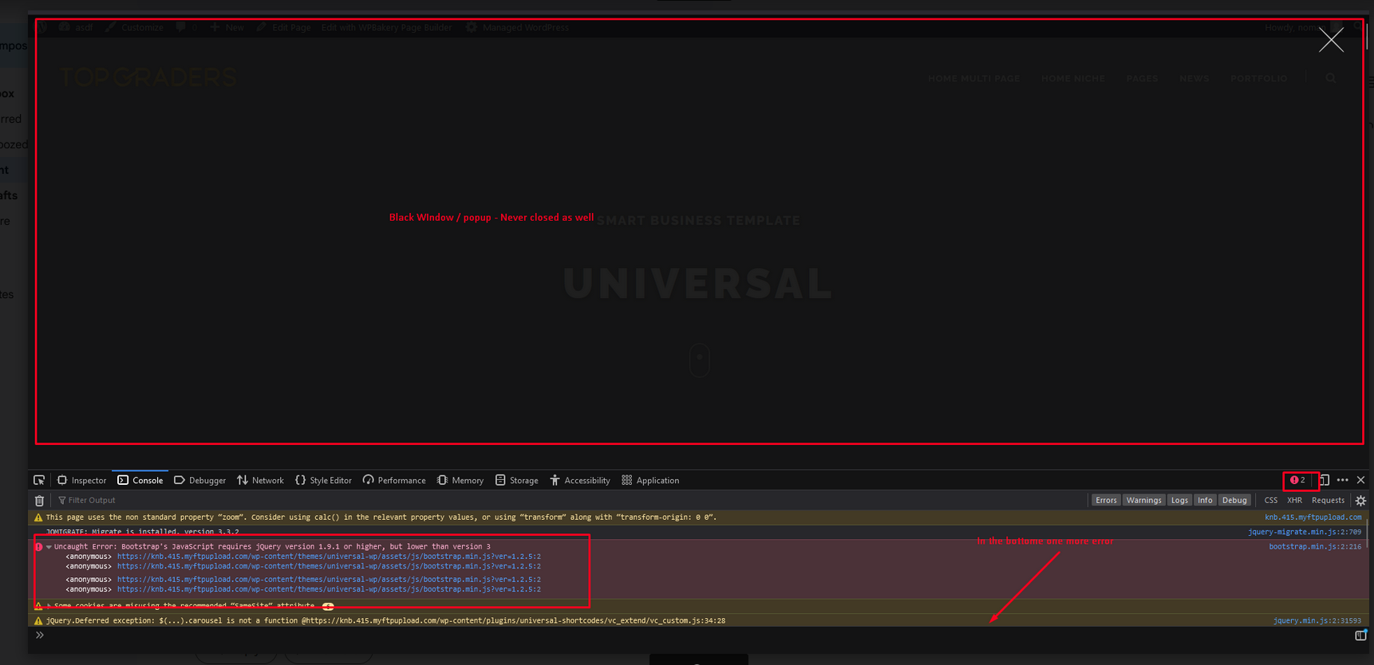Enable the Requests filter

tap(1328, 501)
